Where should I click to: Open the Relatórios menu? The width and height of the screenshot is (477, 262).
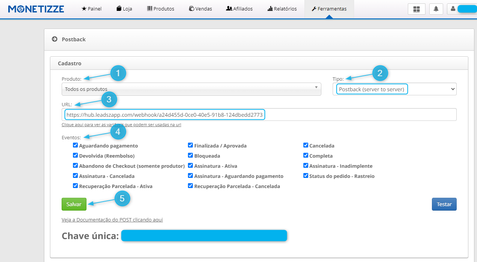(282, 9)
